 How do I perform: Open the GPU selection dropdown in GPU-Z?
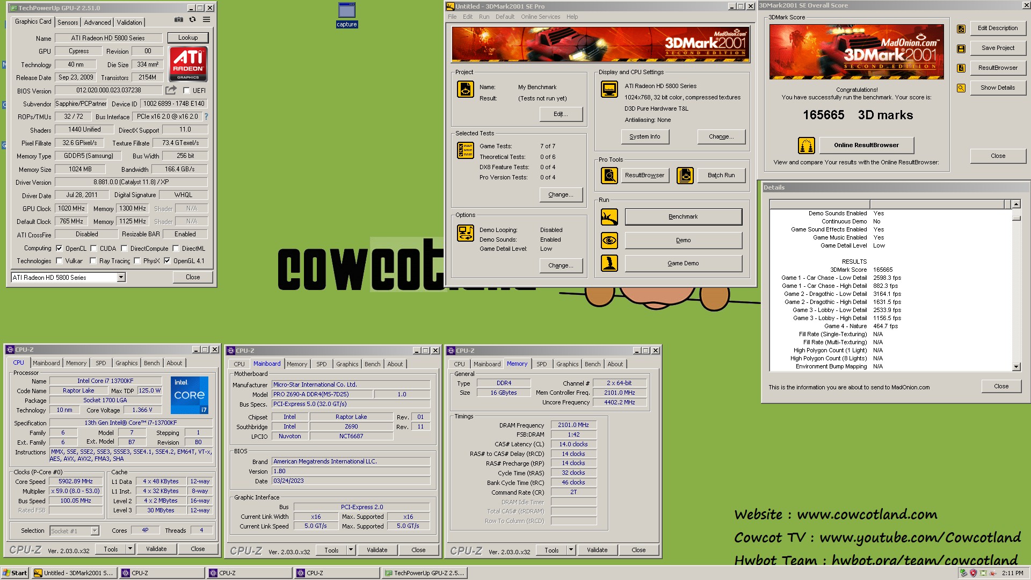click(121, 278)
